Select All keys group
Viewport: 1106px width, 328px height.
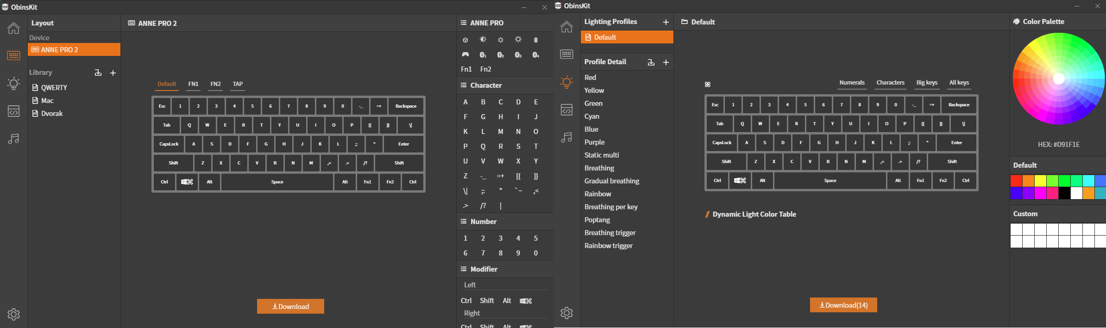coord(959,83)
